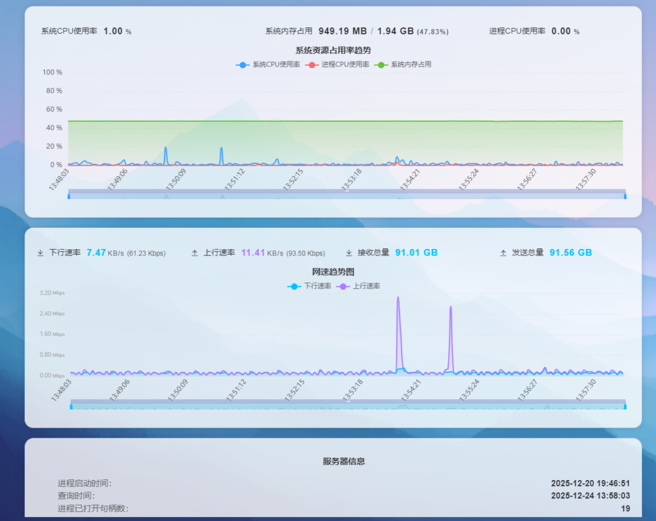Viewport: 656px width, 521px height.
Task: Click the tallest purple upload spike peak
Action: click(398, 298)
